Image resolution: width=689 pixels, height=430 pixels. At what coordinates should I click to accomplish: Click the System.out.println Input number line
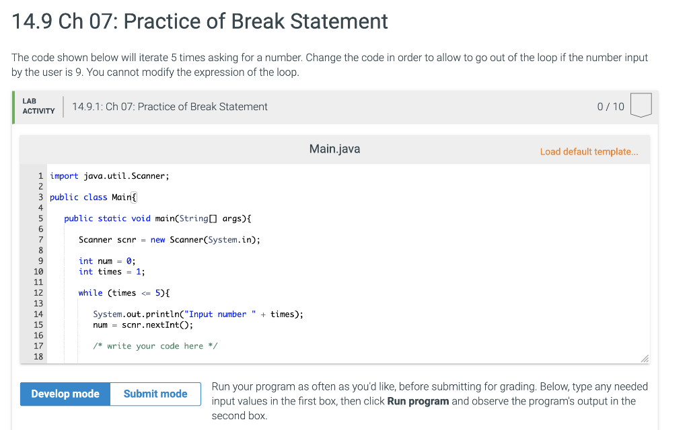coord(198,314)
